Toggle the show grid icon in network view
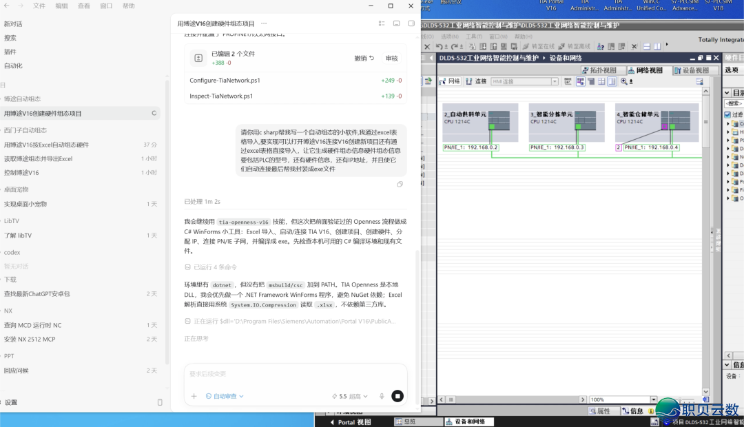The width and height of the screenshot is (744, 427). click(601, 81)
